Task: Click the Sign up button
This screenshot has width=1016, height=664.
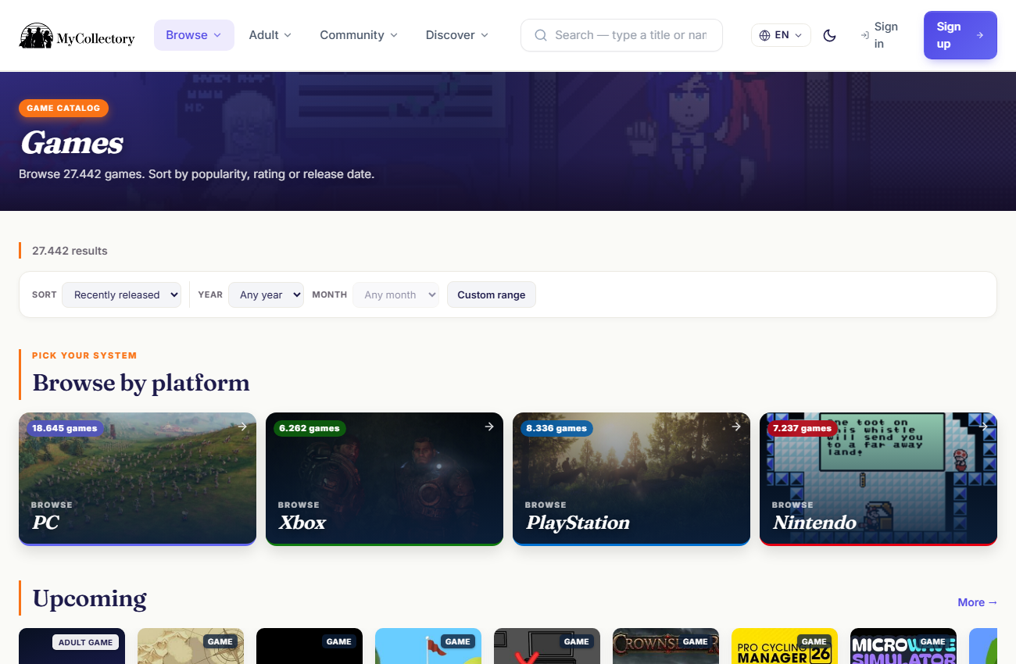Action: tap(961, 35)
